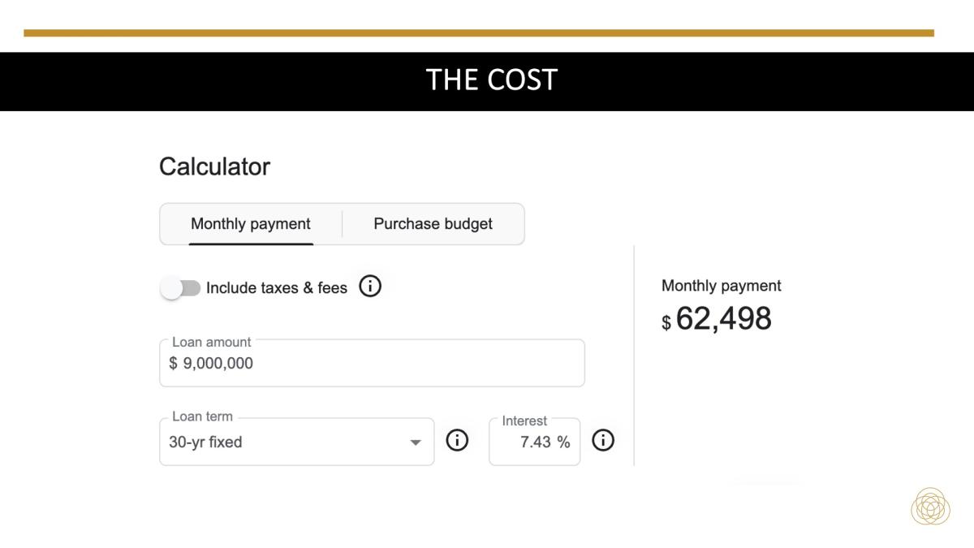
Task: Click the small 'Loan term' field label
Action: tap(202, 416)
